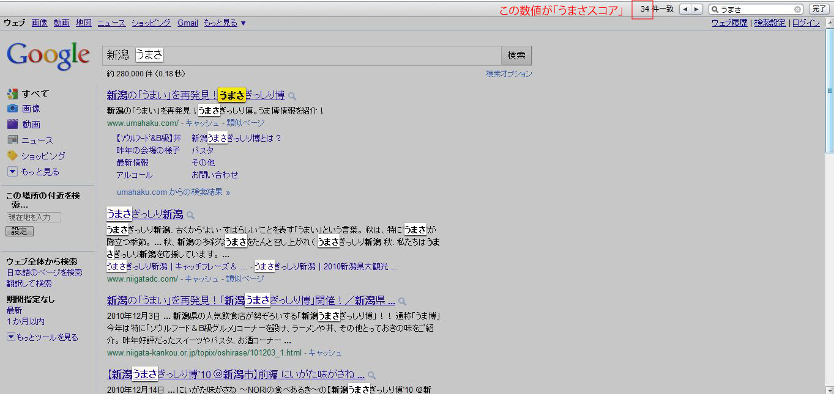Open 検索オプション link
Viewport: 834px width, 394px height.
(x=509, y=73)
